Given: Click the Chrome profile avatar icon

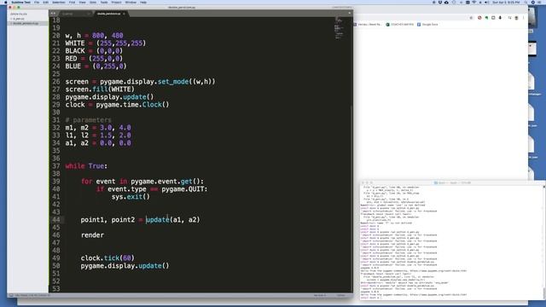Looking at the screenshot, I should [516, 18].
